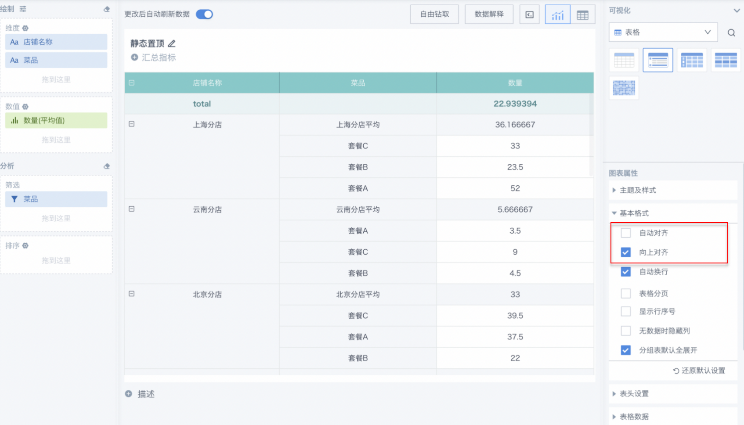Click the 菜品 filter pill
Viewport: 744px width, 425px height.
(56, 199)
